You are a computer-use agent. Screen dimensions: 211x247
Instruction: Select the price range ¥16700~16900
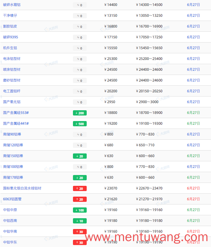(149, 26)
